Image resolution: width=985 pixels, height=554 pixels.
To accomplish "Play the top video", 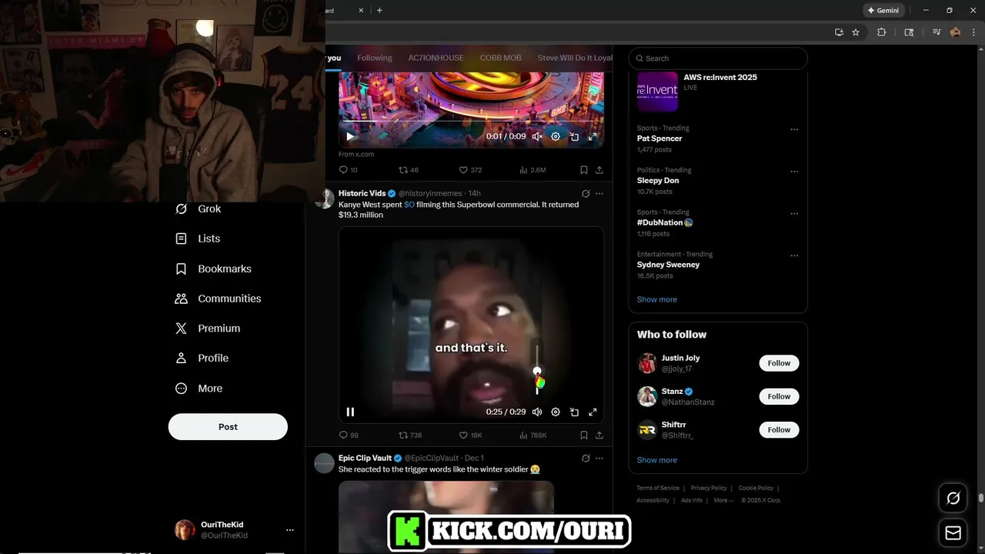I will 350,136.
